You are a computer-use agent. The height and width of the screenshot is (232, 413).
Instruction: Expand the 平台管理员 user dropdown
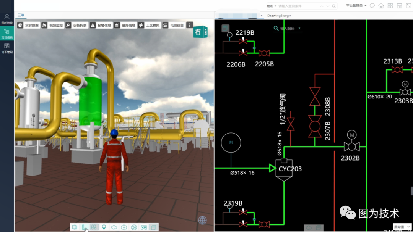coord(356,6)
